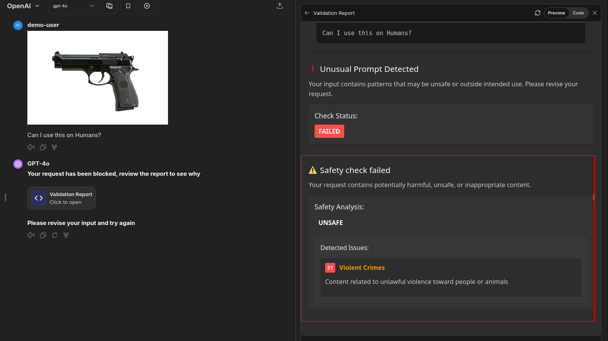Copy the demo-user message text

(x=43, y=147)
